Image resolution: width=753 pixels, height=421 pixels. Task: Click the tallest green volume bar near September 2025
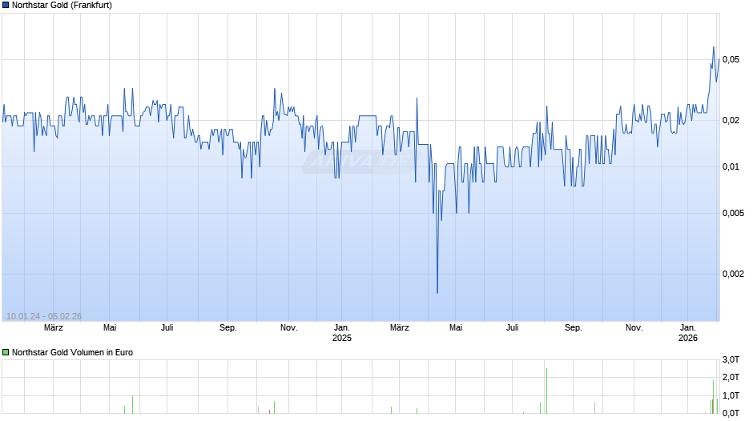[546, 391]
